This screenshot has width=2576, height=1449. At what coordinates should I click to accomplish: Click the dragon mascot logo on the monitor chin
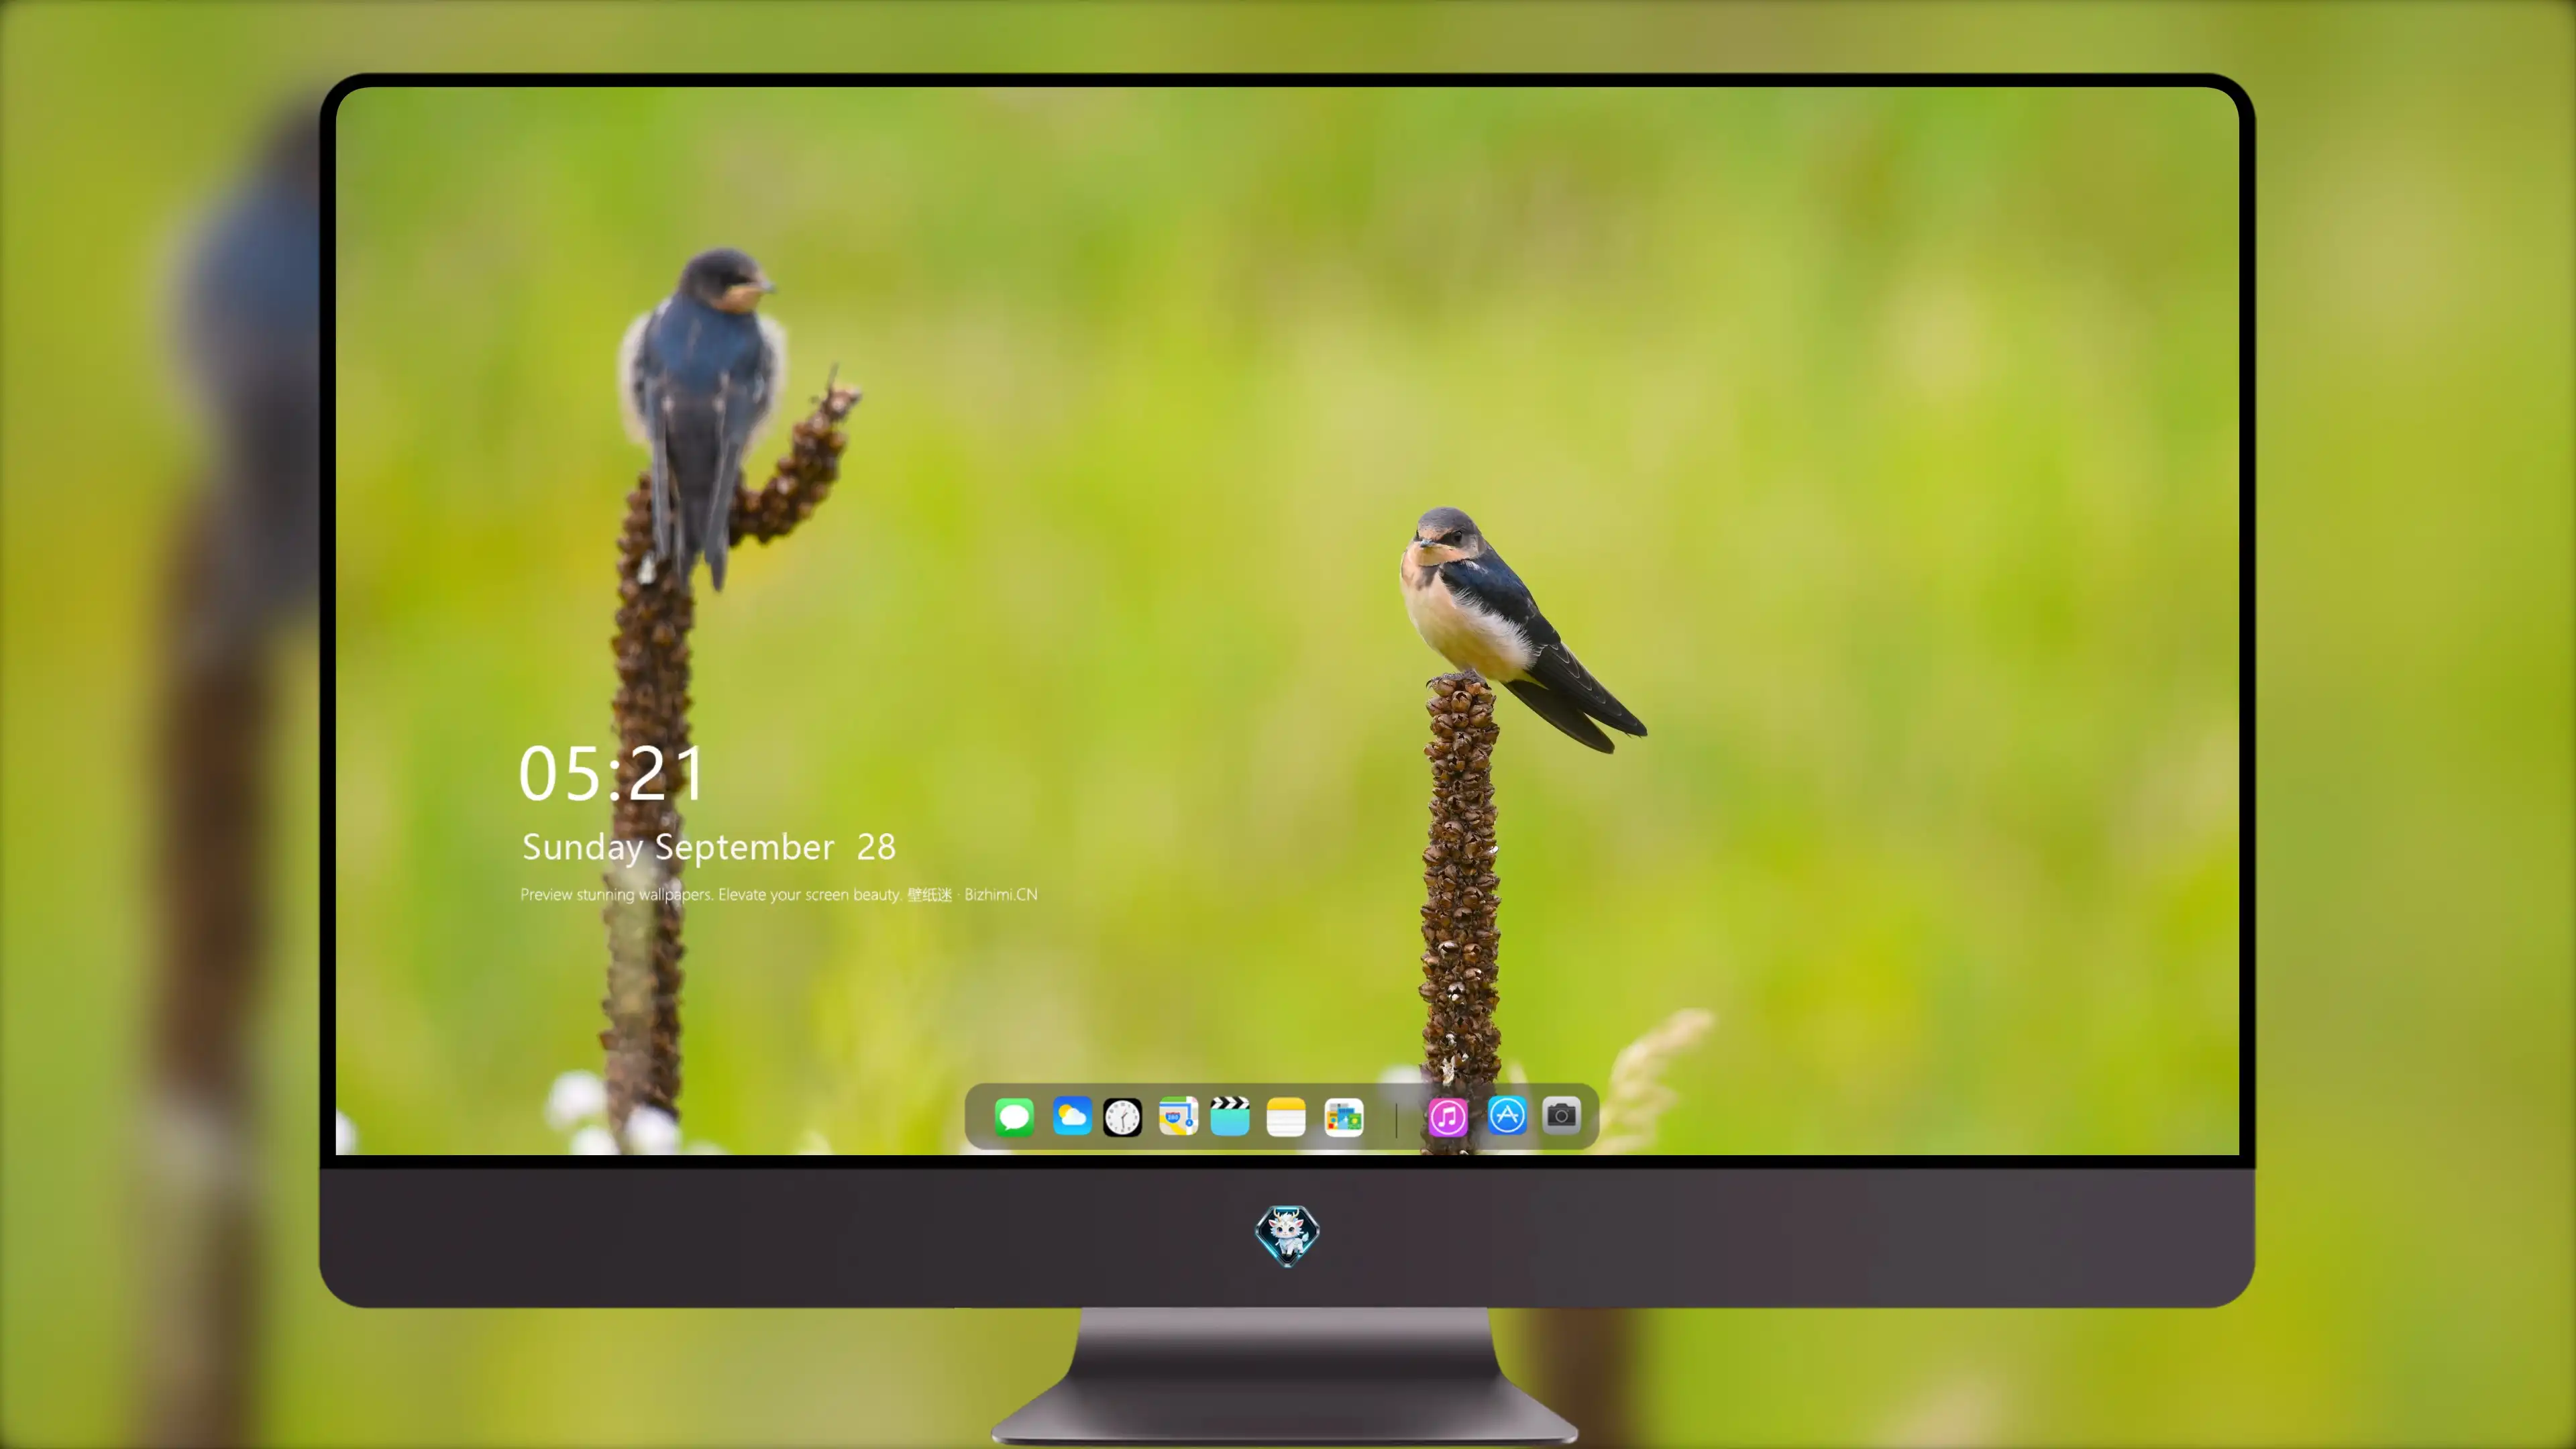(1287, 1235)
